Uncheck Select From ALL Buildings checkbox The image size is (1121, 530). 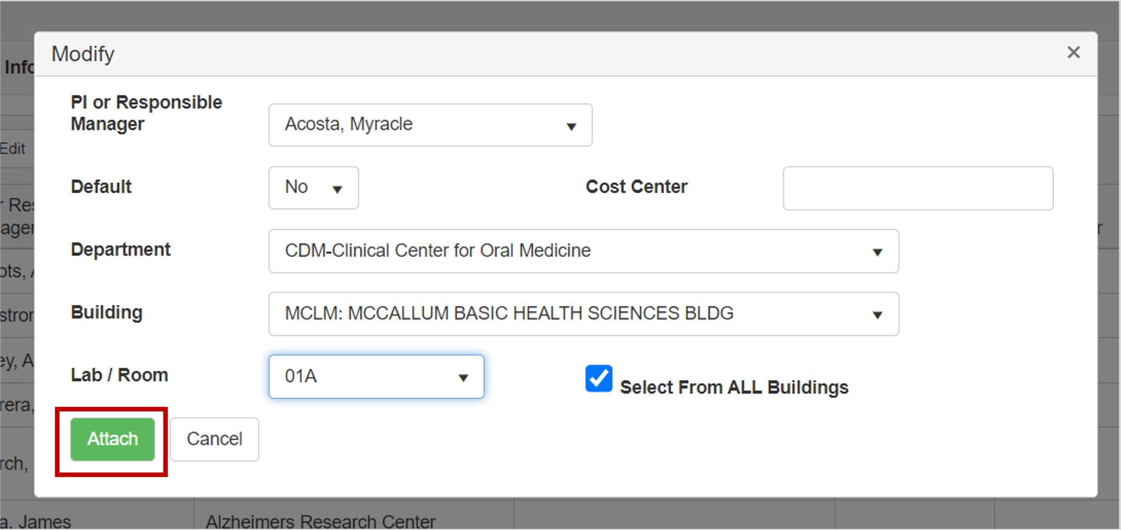(599, 379)
